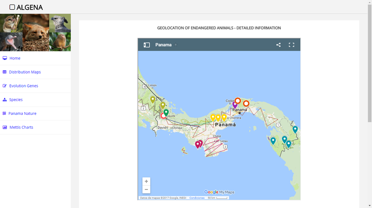Click the Distribution Maps table icon

click(x=5, y=72)
